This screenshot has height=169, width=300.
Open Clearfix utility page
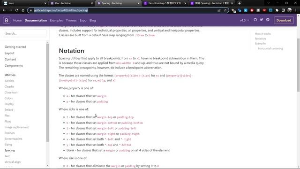[x=9, y=86]
